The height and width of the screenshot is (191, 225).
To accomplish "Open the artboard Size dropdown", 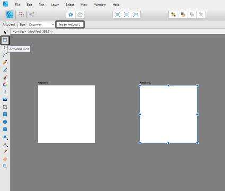I will tap(41, 24).
